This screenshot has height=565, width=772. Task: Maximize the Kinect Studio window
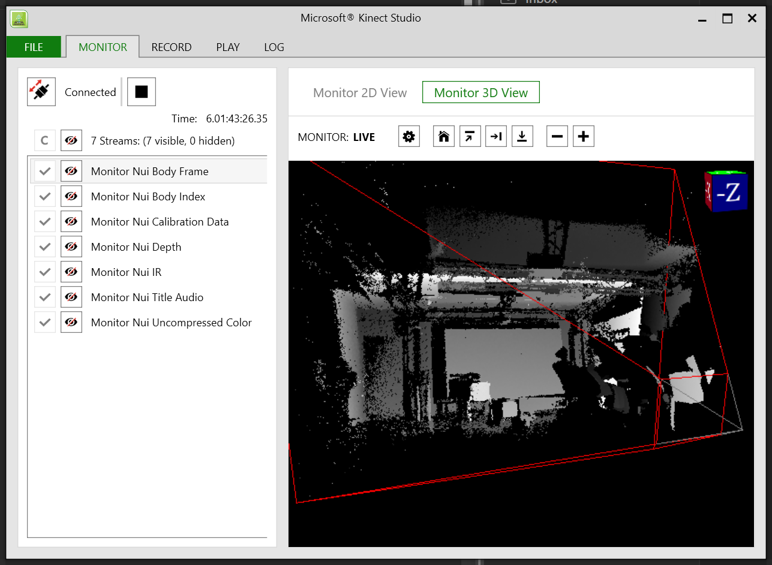pyautogui.click(x=727, y=19)
